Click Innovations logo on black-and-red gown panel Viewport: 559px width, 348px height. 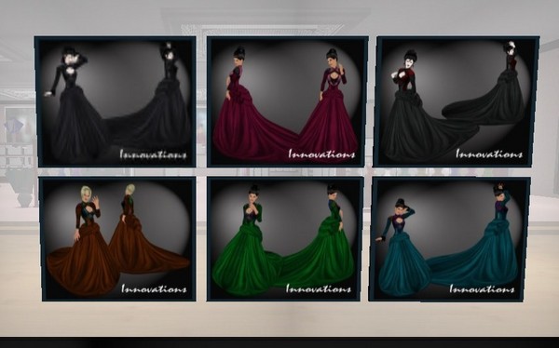[489, 154]
